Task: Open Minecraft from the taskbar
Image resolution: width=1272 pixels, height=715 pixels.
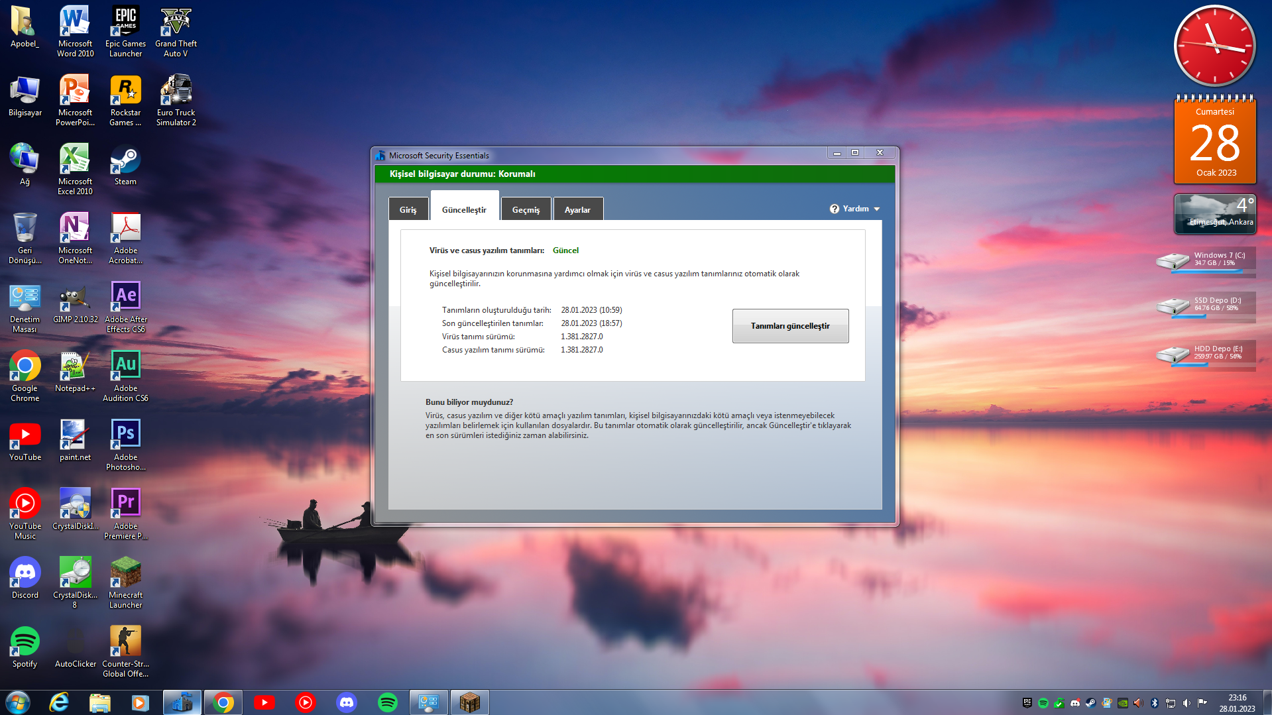Action: 470,702
